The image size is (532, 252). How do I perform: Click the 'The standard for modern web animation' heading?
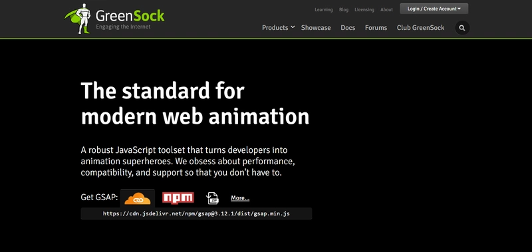195,104
